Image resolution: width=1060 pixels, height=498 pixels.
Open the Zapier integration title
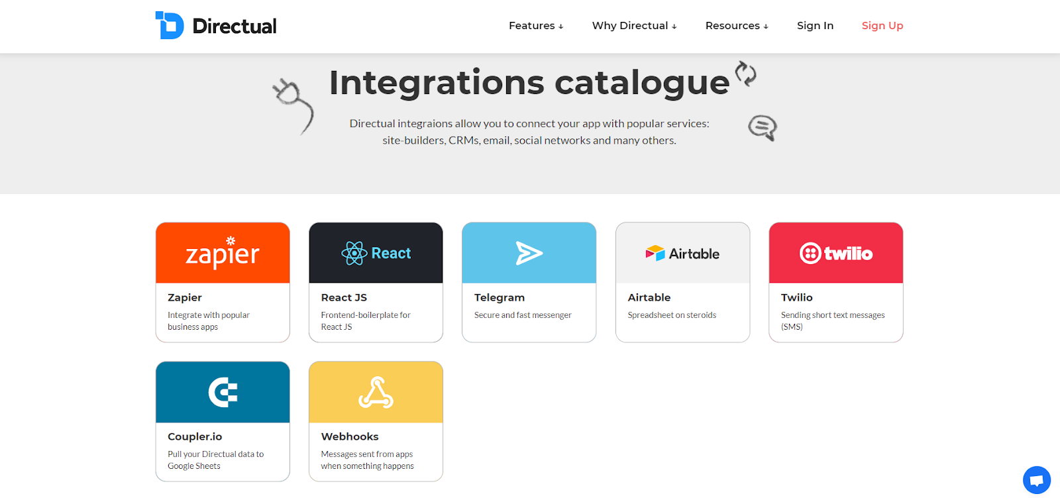(185, 298)
